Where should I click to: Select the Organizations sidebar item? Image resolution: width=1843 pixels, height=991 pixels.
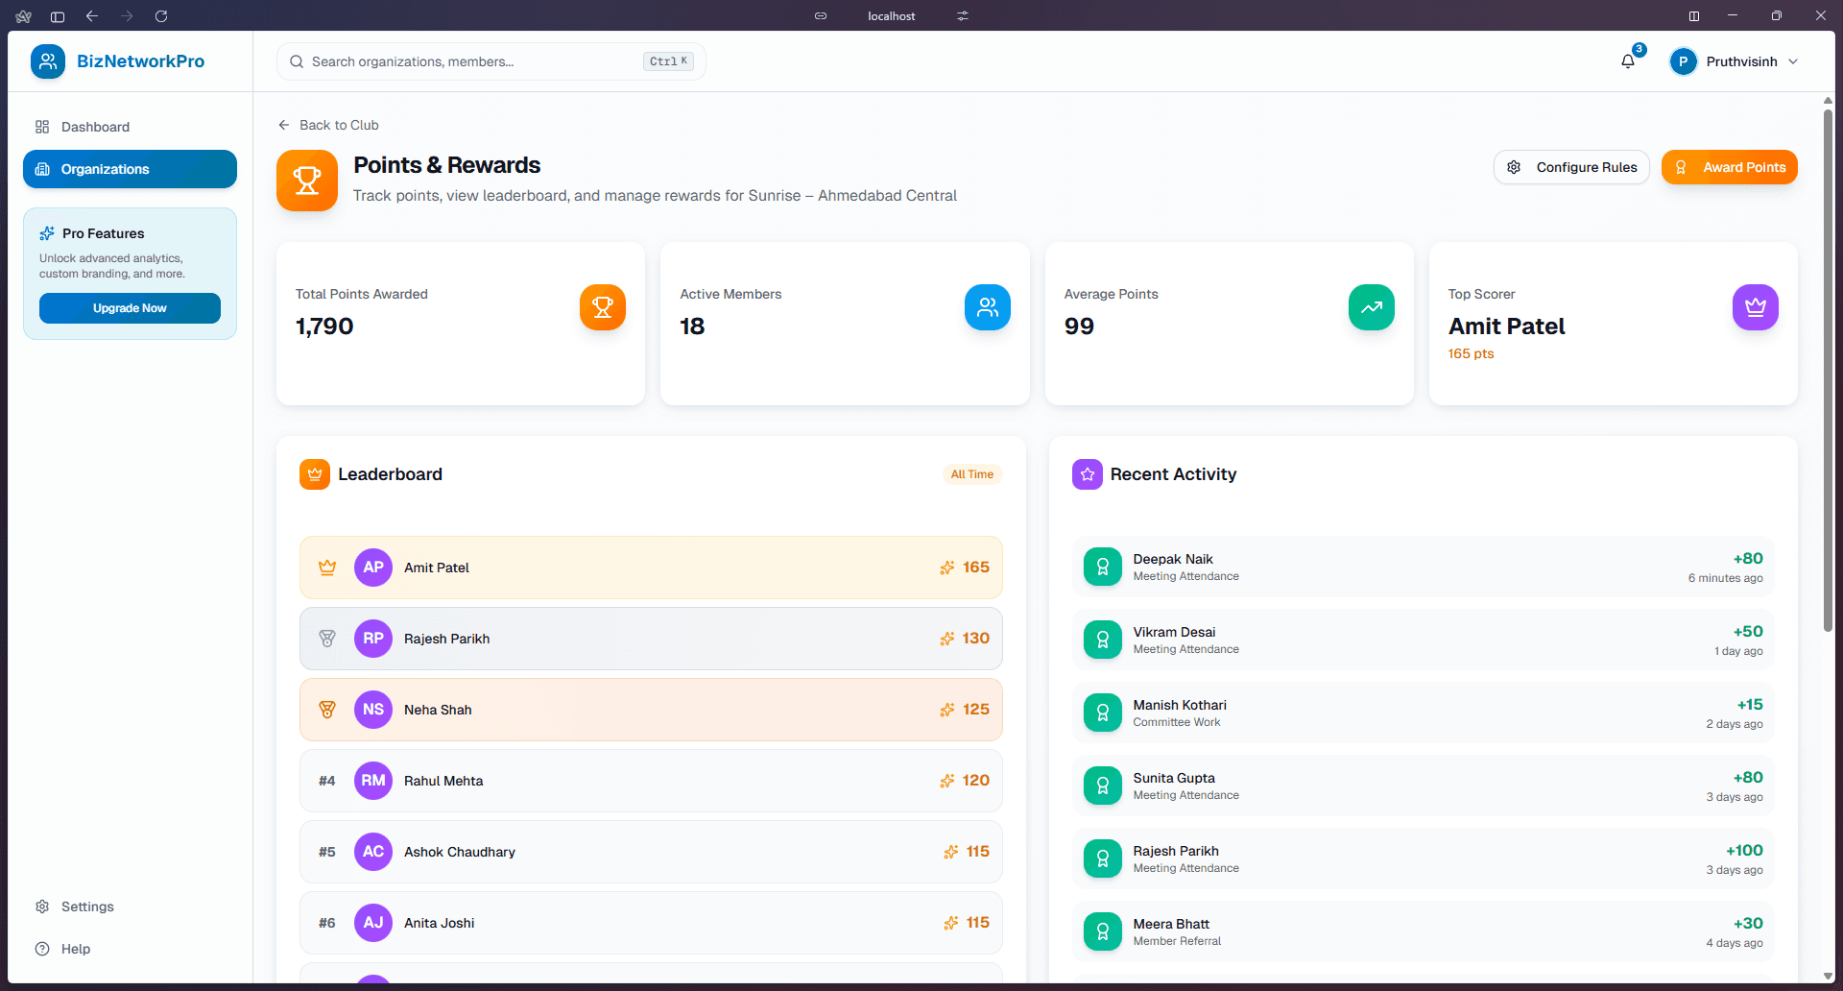tap(130, 169)
